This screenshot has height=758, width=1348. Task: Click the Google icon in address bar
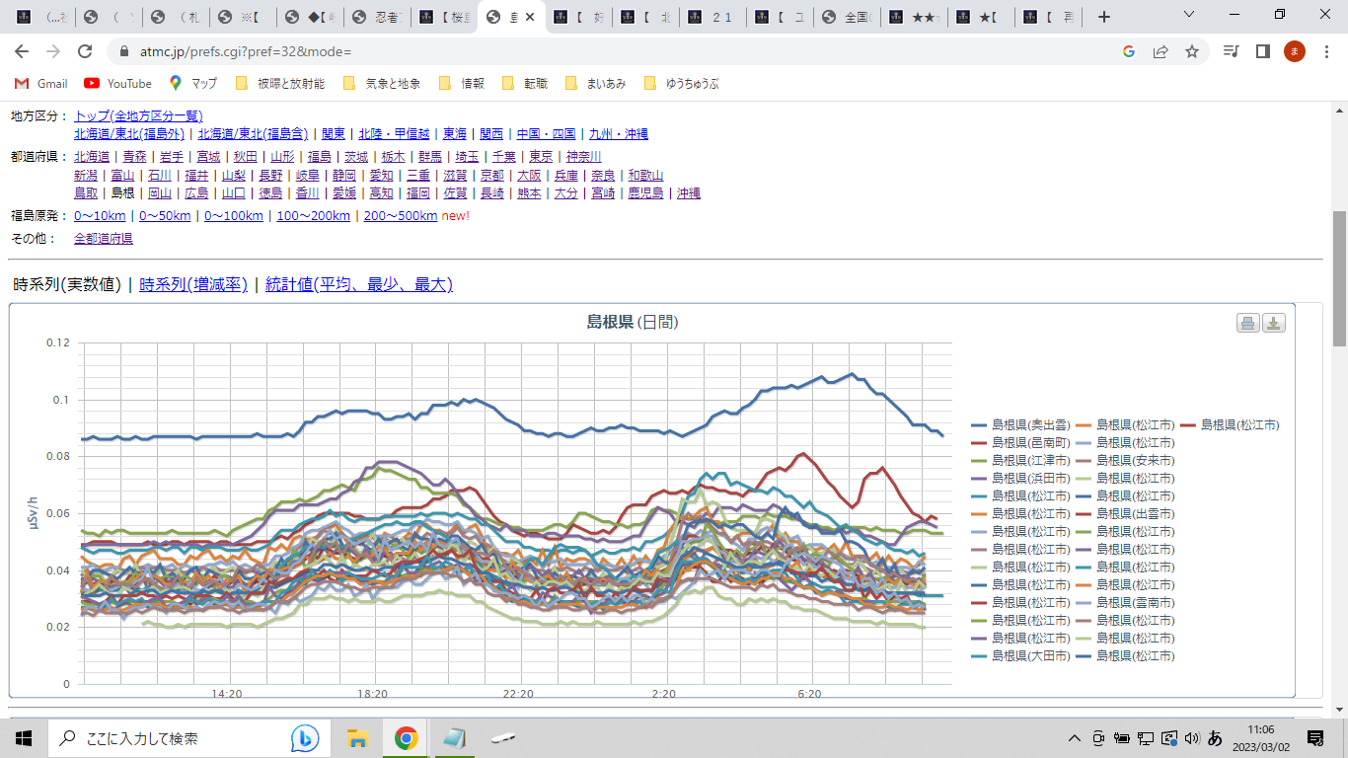click(x=1129, y=51)
